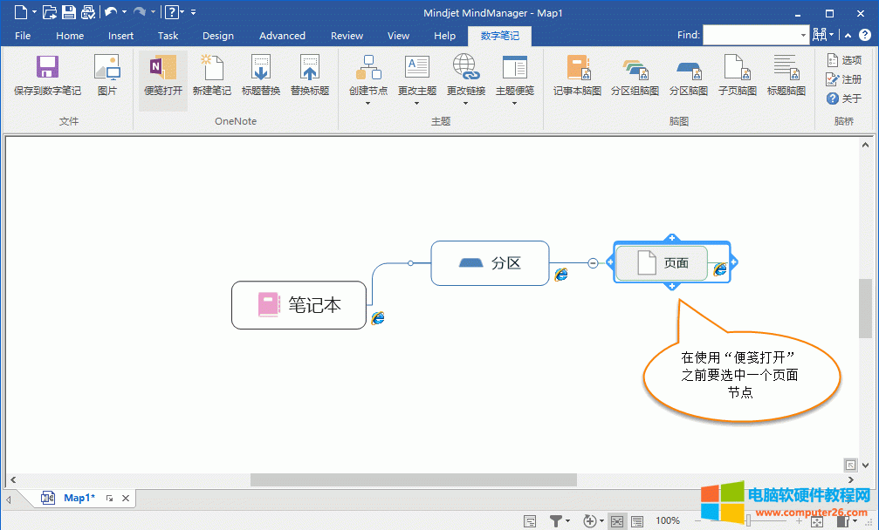Click the 图片 icon in the ribbon
879x530 pixels.
pyautogui.click(x=106, y=78)
